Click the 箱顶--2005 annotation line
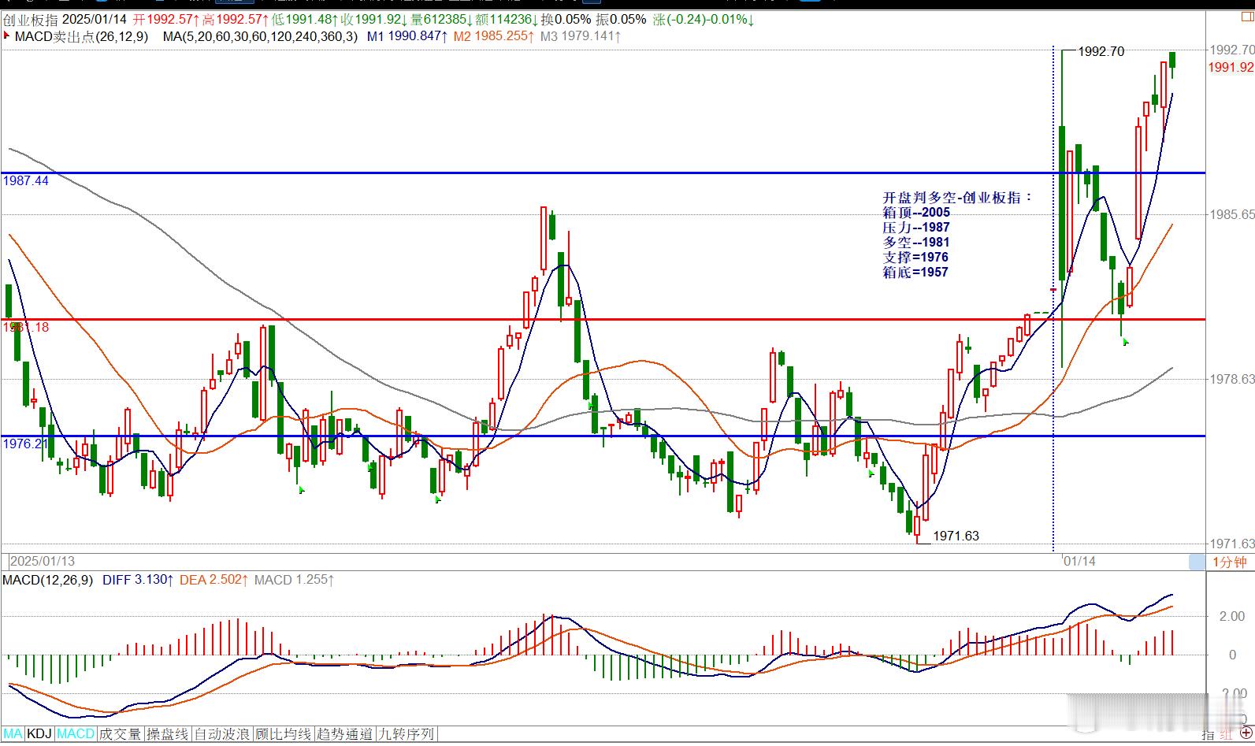Screen dimensions: 1255x746 [x=916, y=212]
